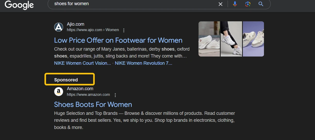Click the Amazon.com site favicon
This screenshot has height=140, width=315.
[59, 91]
